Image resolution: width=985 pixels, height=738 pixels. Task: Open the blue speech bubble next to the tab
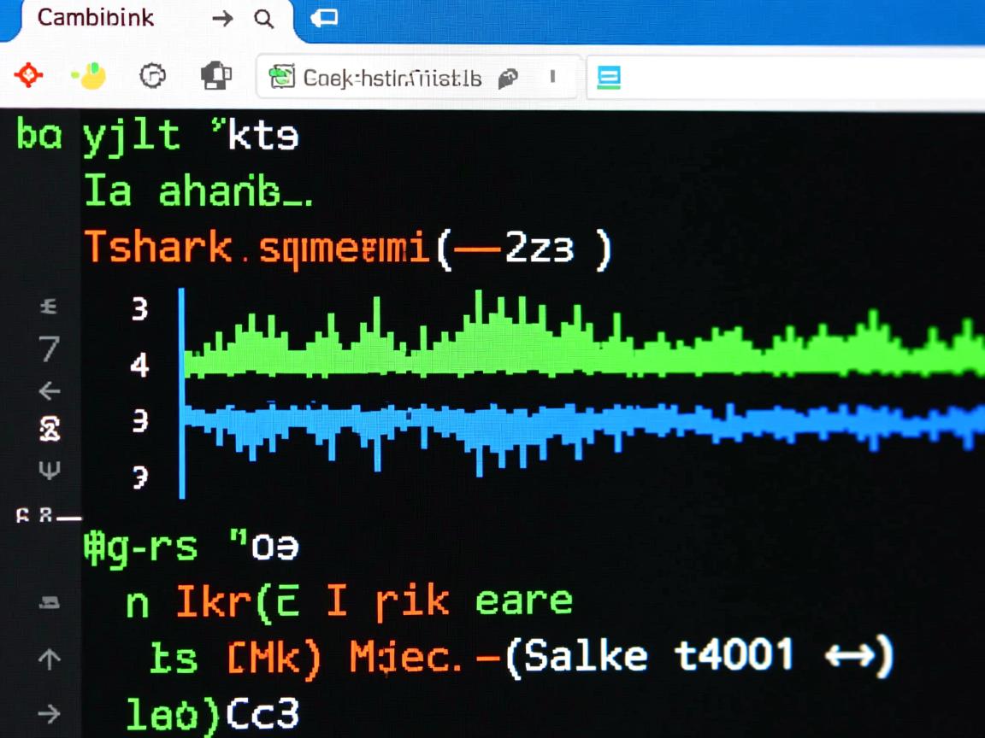(324, 17)
